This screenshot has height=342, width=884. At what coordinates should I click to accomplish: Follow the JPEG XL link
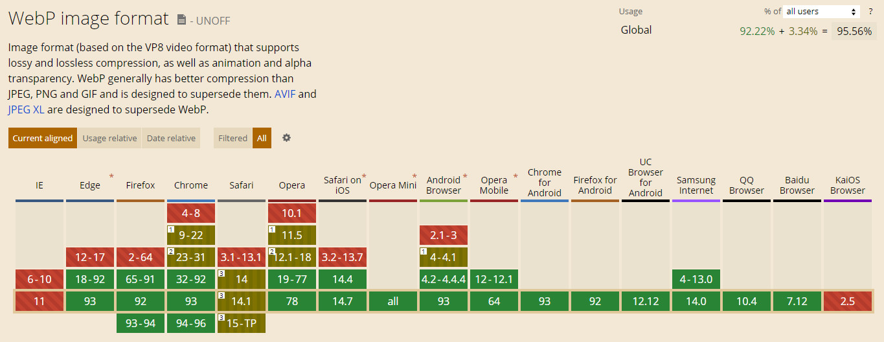[27, 109]
